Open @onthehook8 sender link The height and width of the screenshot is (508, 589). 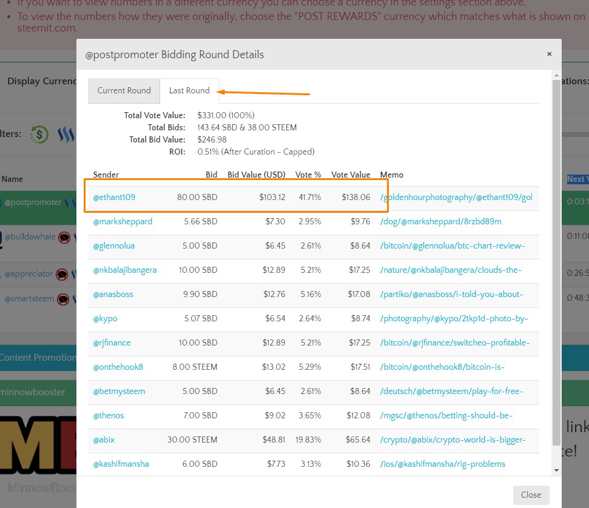click(x=118, y=367)
